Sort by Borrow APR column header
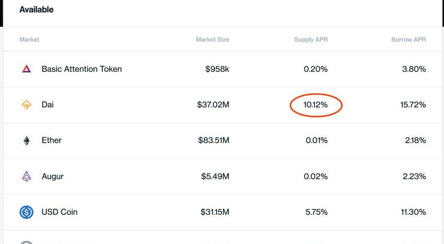This screenshot has height=244, width=444. tap(408, 39)
